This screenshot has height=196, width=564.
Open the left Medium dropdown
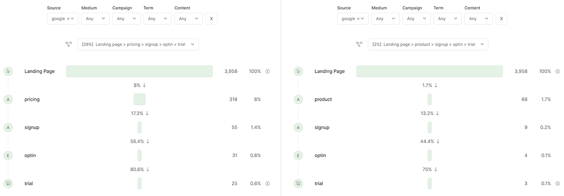tap(95, 19)
